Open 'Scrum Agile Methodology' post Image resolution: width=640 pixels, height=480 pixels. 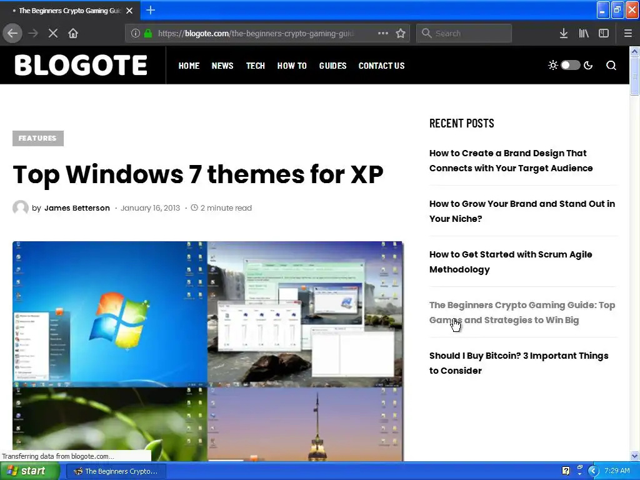pos(511,262)
